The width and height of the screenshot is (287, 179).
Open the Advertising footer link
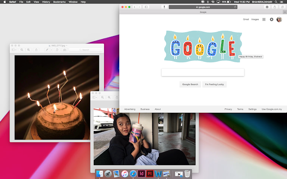(130, 109)
